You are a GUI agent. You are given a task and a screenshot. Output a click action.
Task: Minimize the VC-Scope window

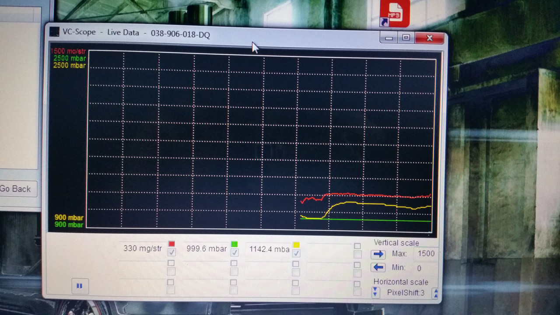[389, 38]
